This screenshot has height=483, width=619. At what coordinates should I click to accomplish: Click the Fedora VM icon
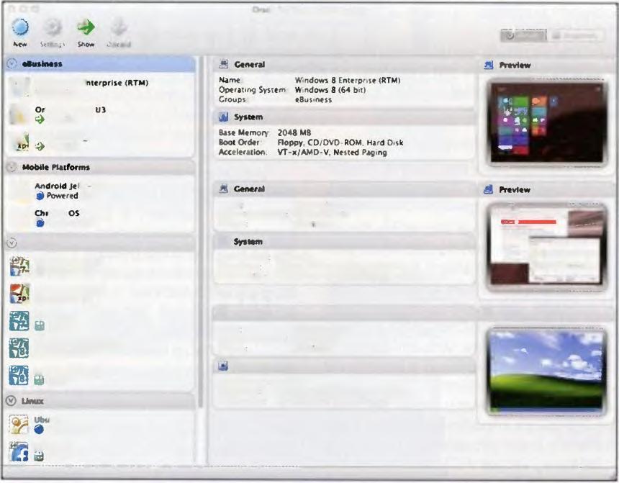click(19, 452)
